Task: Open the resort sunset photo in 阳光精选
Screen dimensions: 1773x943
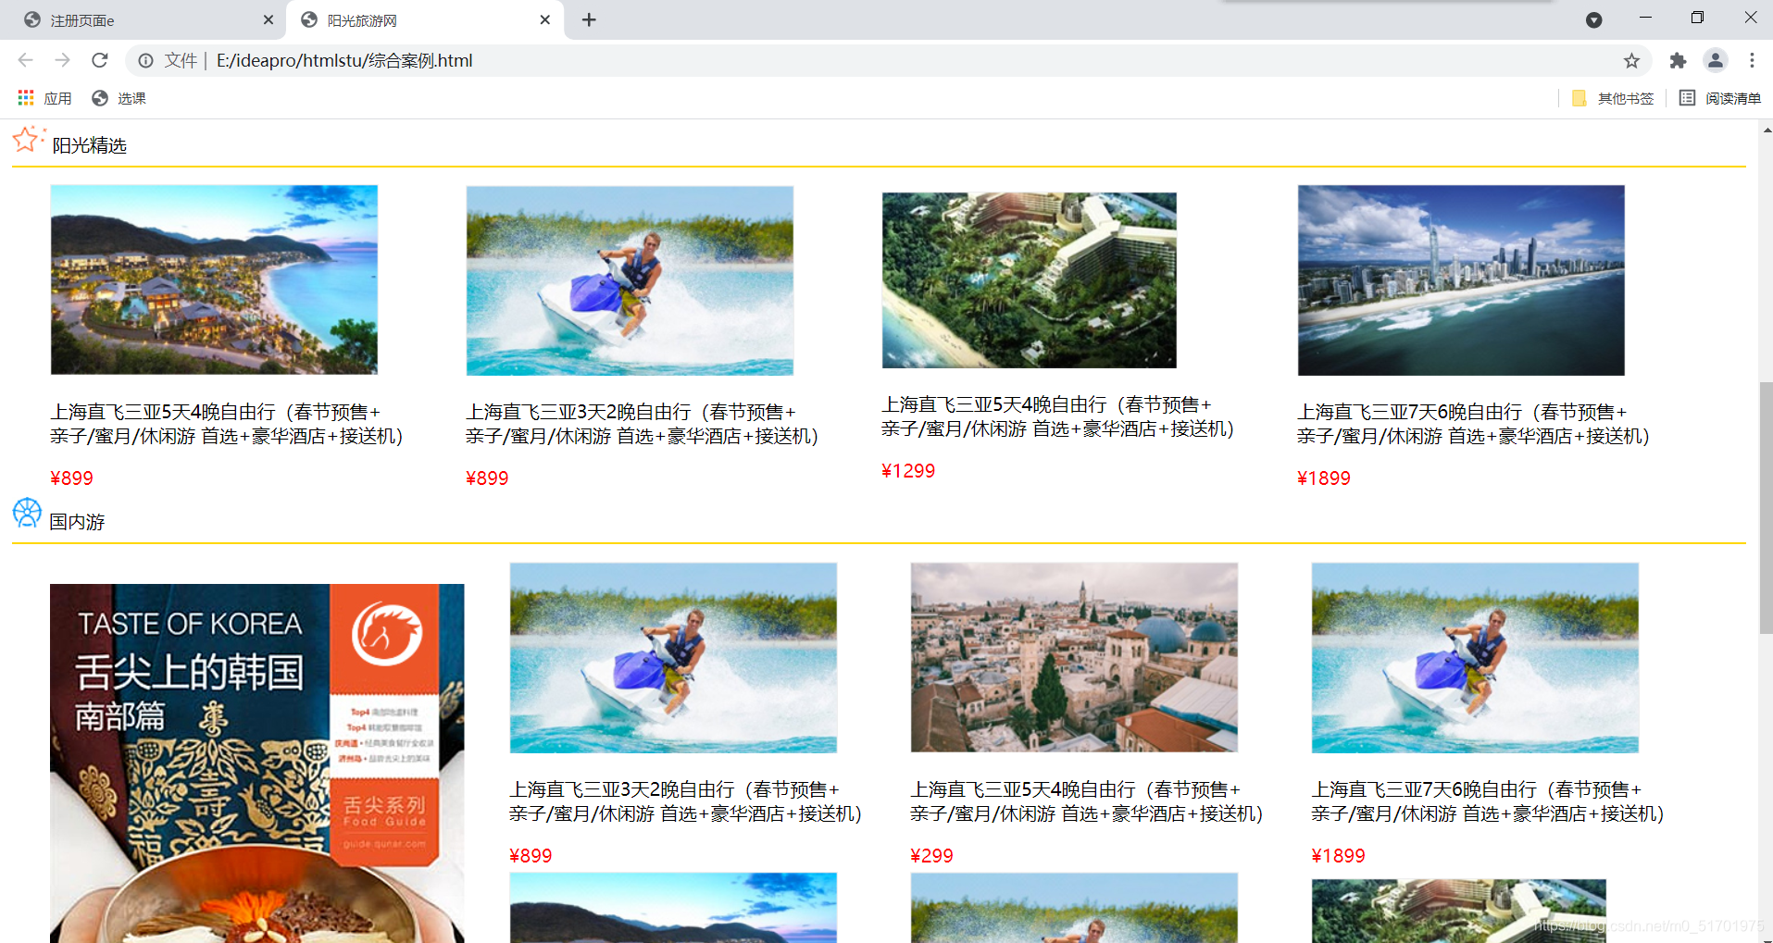Action: point(214,279)
